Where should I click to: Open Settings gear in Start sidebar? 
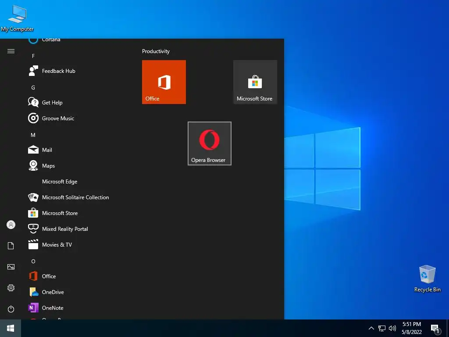[x=11, y=288]
